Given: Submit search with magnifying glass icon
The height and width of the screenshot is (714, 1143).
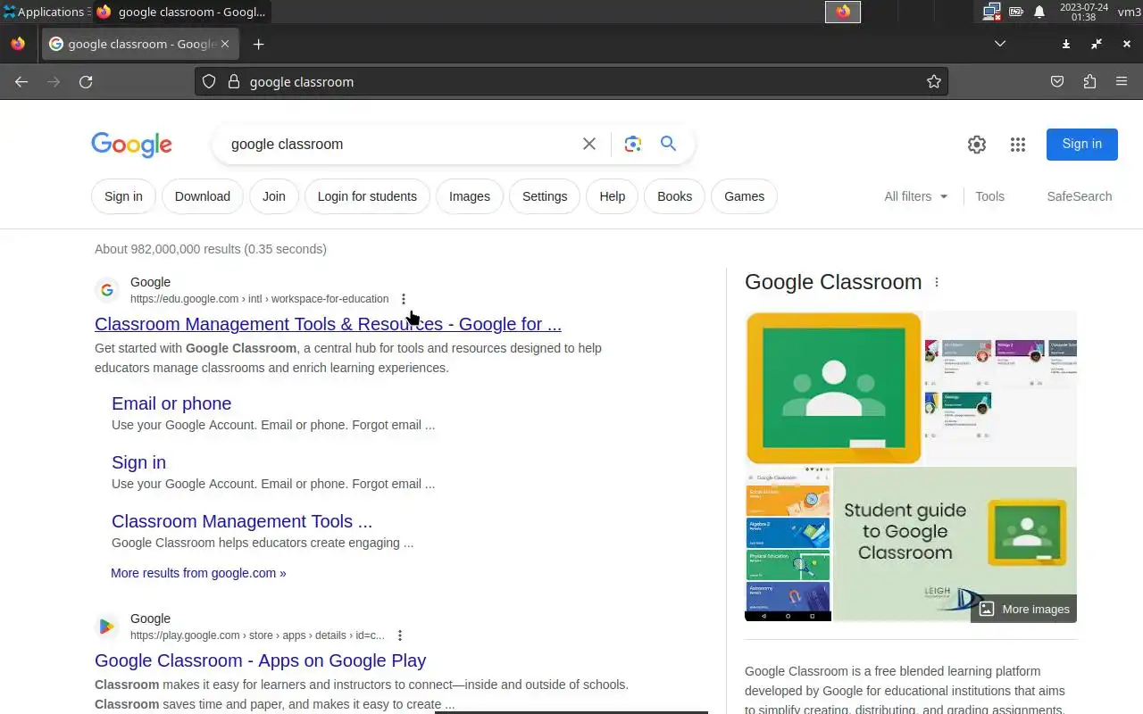Looking at the screenshot, I should (668, 144).
